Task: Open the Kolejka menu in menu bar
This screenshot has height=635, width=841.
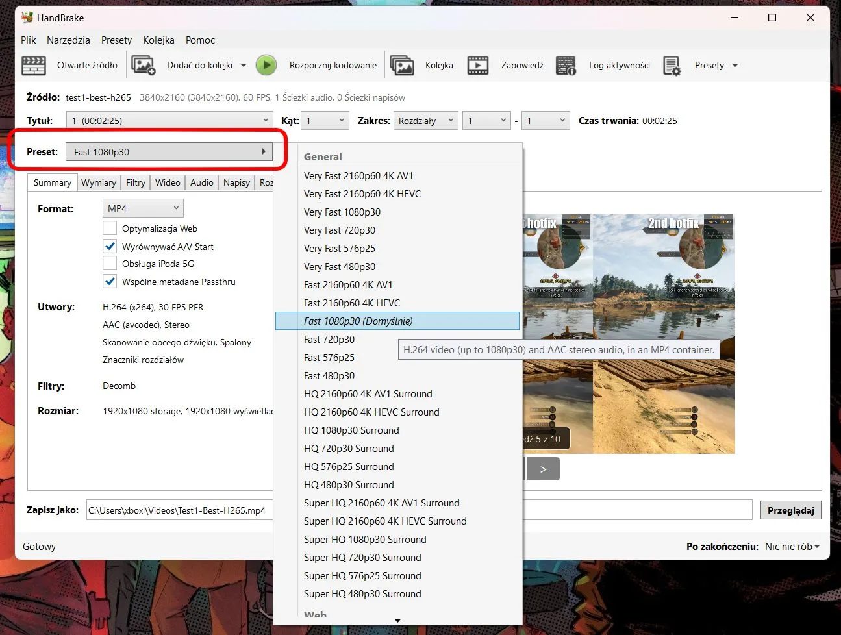Action: click(x=158, y=40)
